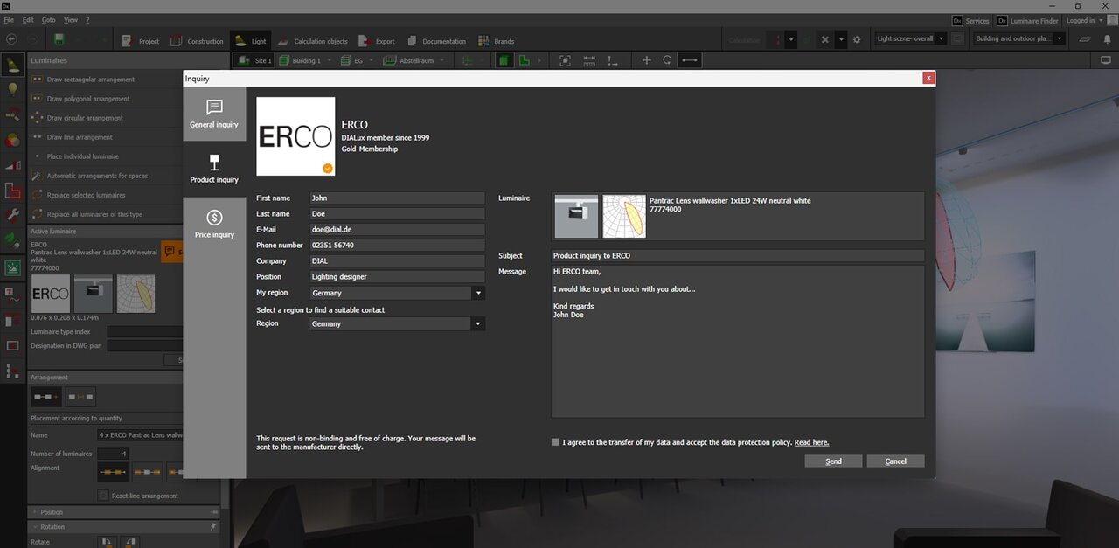Click the Phone number field
Viewport: 1119px width, 548px height.
pyautogui.click(x=397, y=246)
